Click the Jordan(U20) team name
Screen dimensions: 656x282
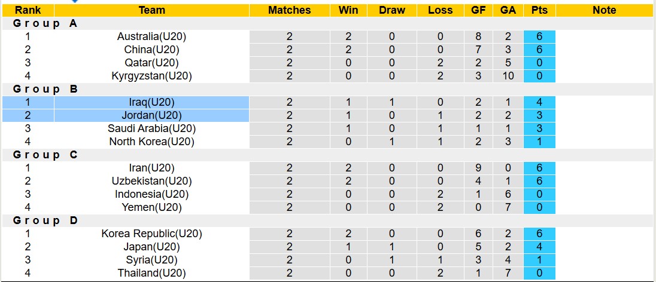tap(151, 115)
